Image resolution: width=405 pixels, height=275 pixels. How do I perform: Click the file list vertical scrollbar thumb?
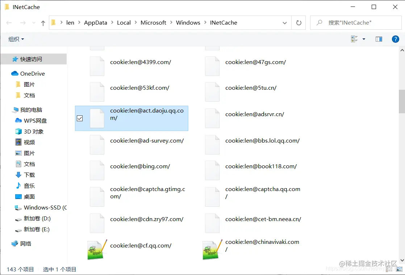402,101
